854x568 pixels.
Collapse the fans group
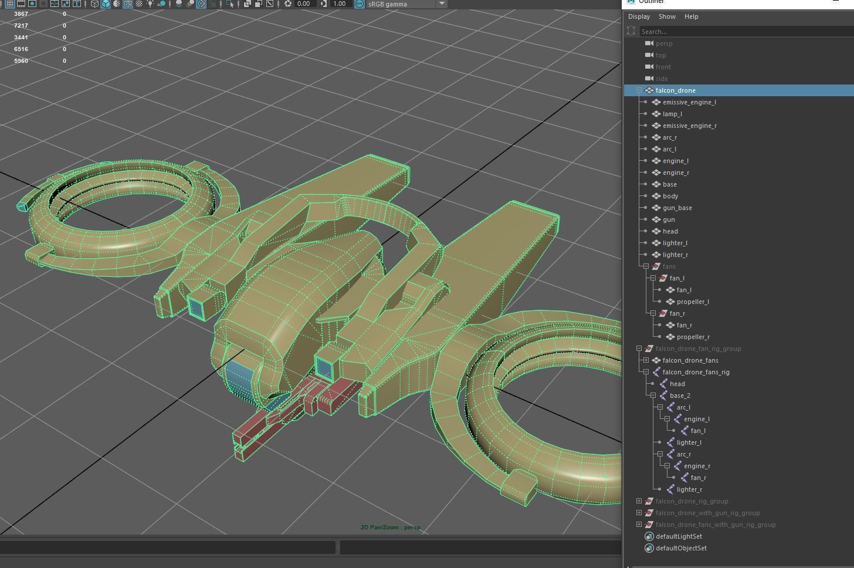[x=646, y=266]
